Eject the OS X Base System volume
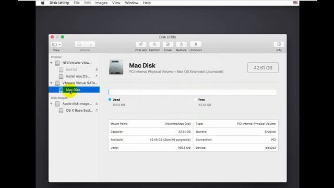334x188 pixels. [x=97, y=110]
